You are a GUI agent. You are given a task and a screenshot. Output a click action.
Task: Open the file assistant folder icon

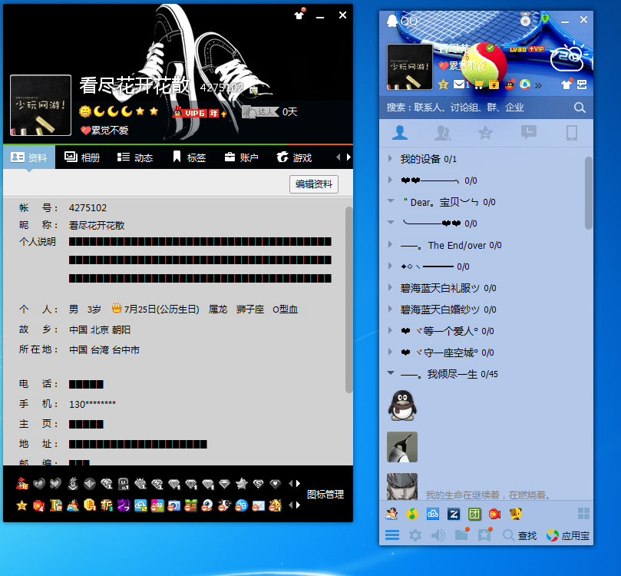point(461,535)
